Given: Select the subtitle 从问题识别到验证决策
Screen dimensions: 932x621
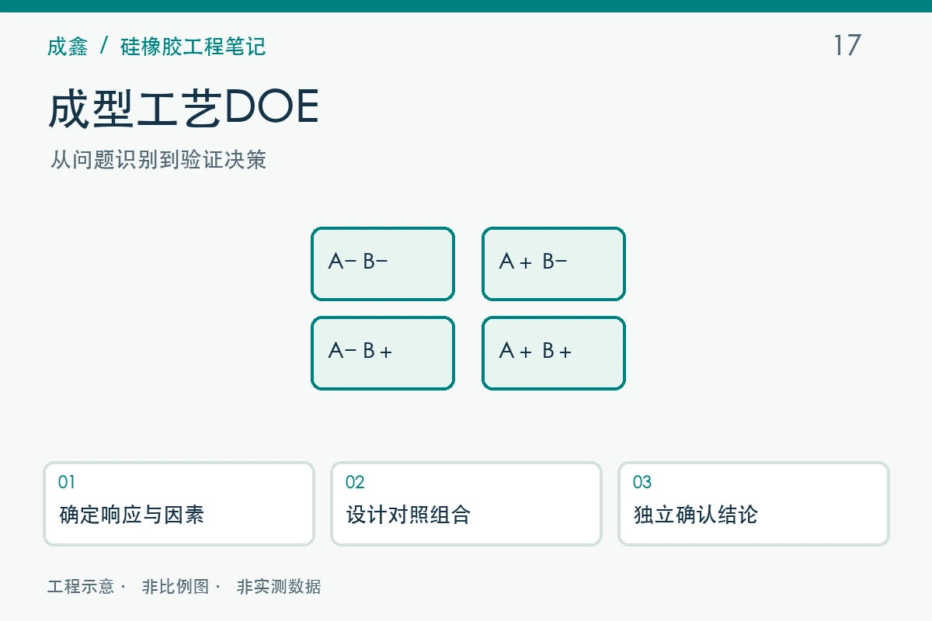Looking at the screenshot, I should point(158,160).
